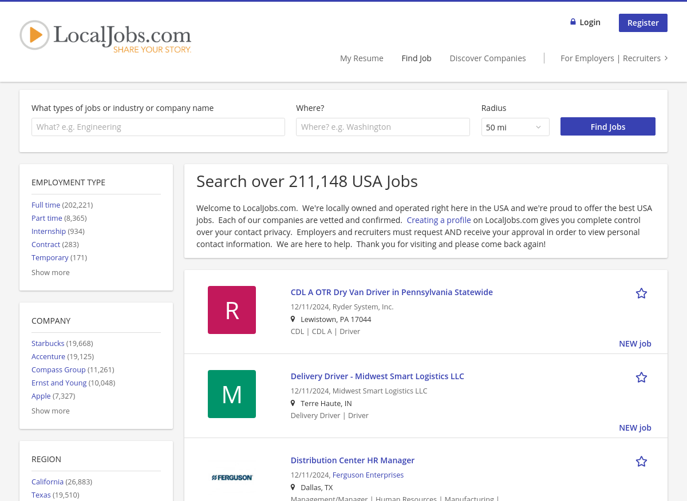
Task: Click the 'Delivery Driver | Driver' tags text
Action: [330, 415]
